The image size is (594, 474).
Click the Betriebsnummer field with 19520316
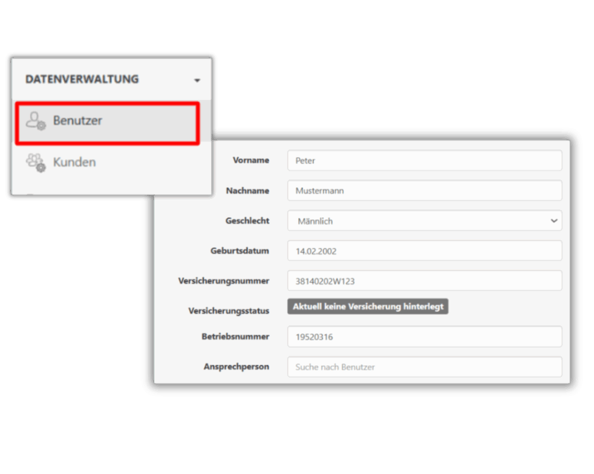pyautogui.click(x=424, y=337)
